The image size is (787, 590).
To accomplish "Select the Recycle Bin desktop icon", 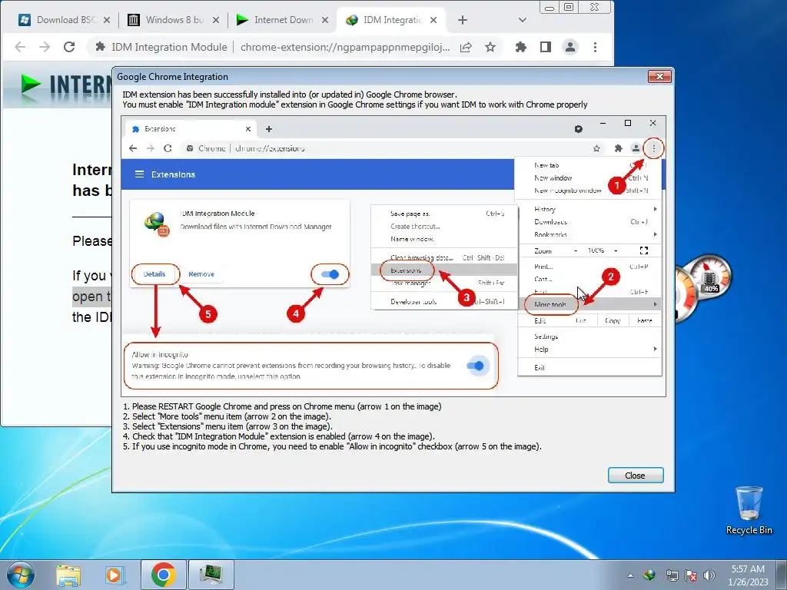I will click(749, 511).
